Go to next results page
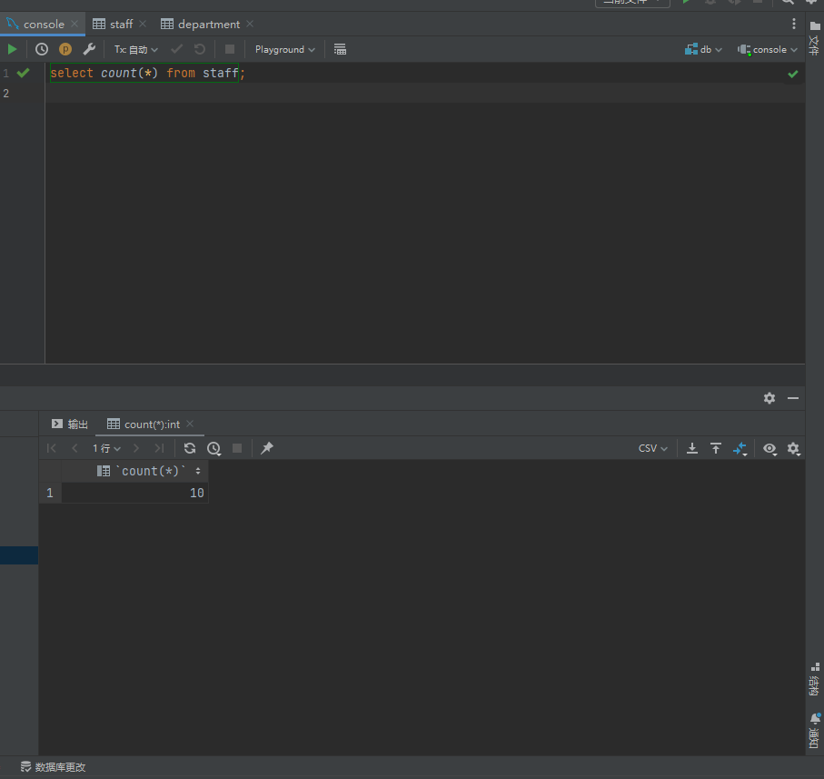Screen dimensions: 824x779 tap(136, 448)
